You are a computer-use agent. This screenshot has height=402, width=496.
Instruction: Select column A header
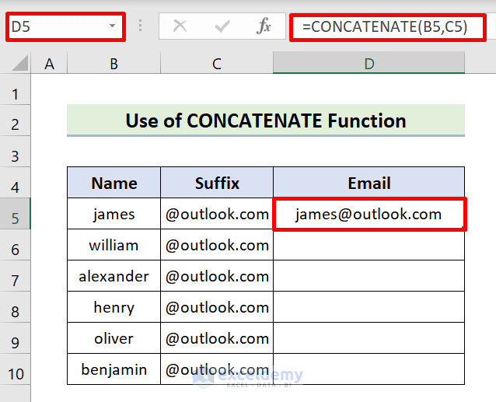pyautogui.click(x=50, y=64)
